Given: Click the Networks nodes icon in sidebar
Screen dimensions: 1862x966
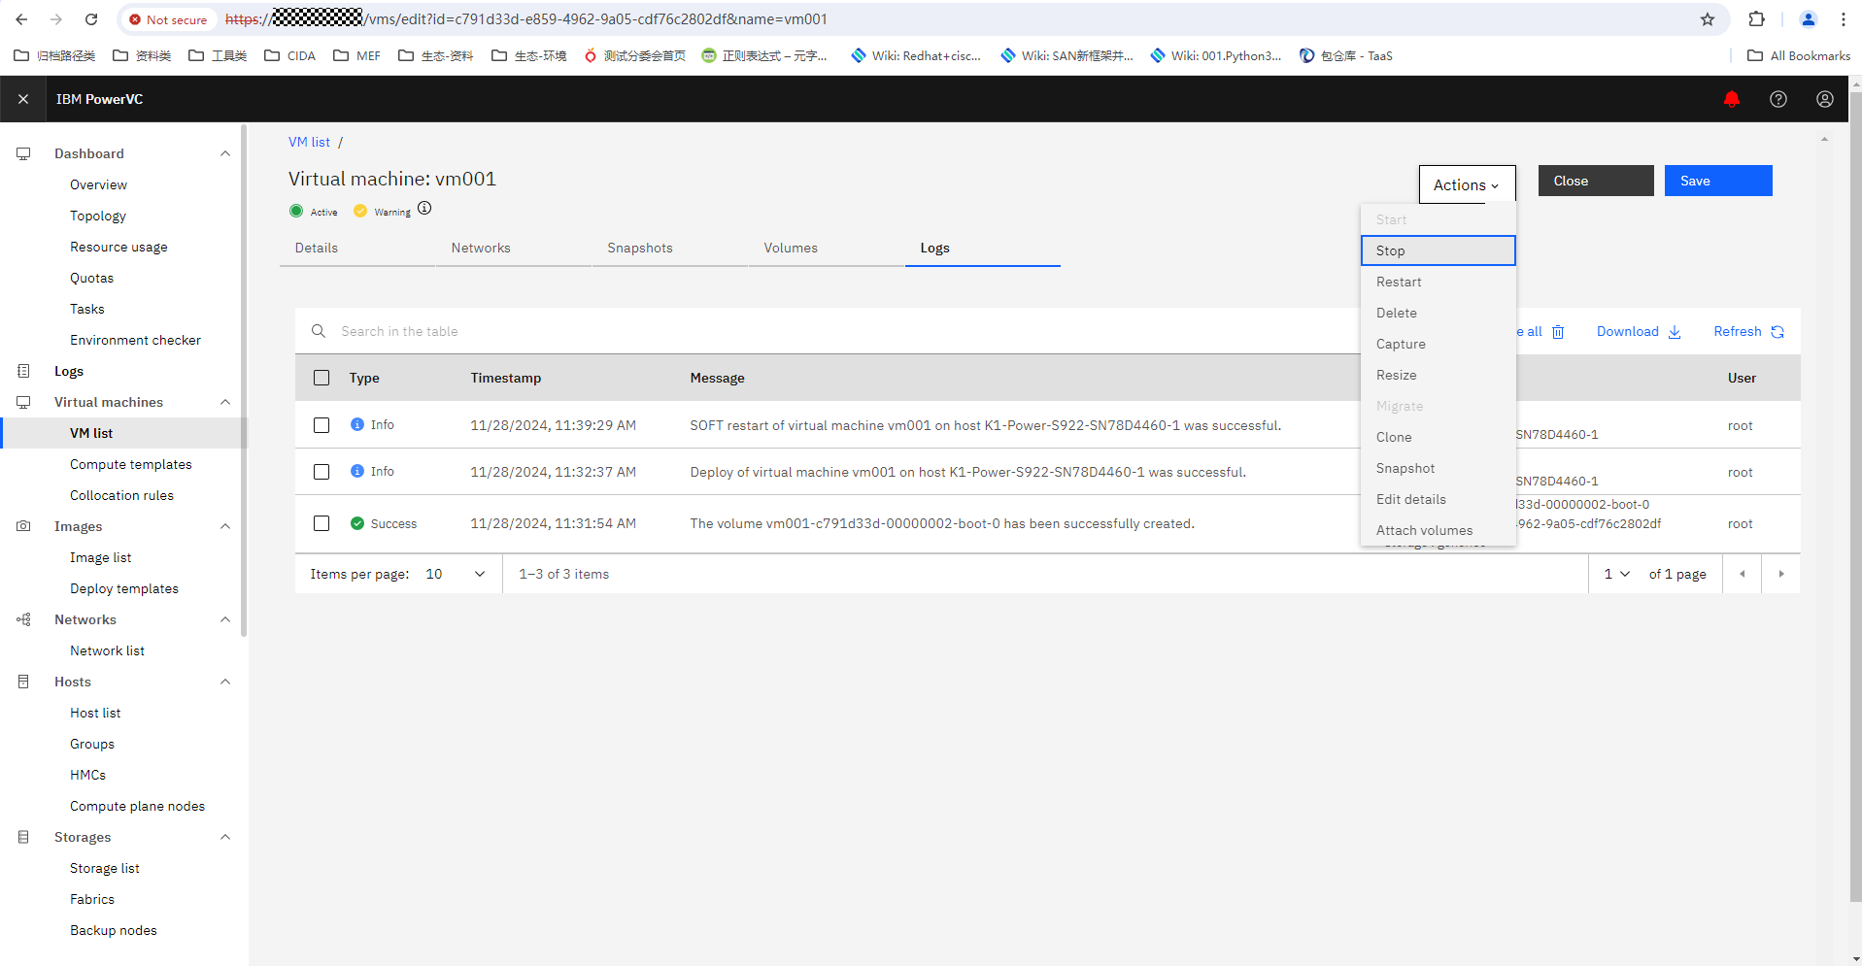Looking at the screenshot, I should pos(23,619).
